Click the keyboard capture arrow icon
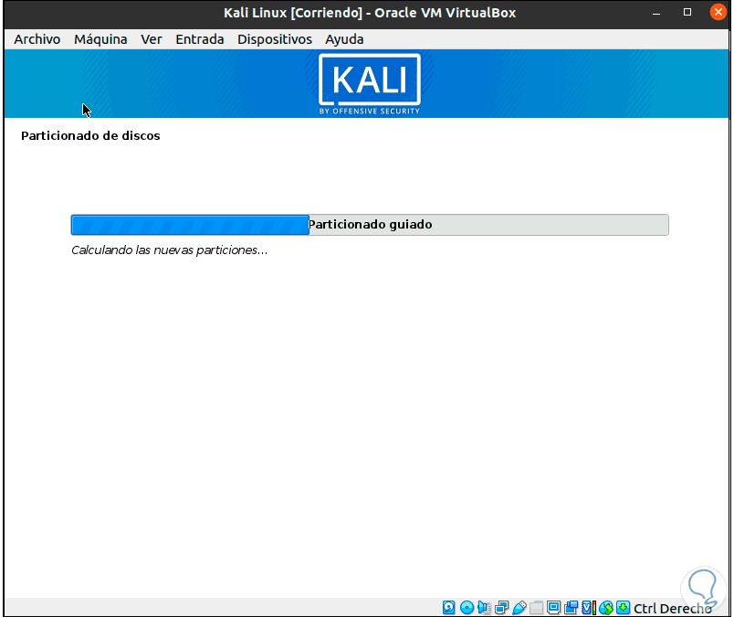This screenshot has width=734, height=617. [x=623, y=608]
